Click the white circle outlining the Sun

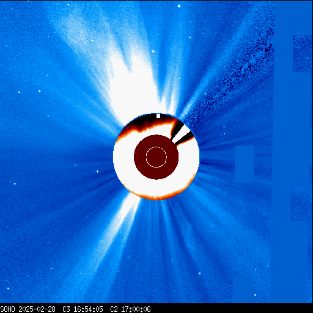pos(156,157)
